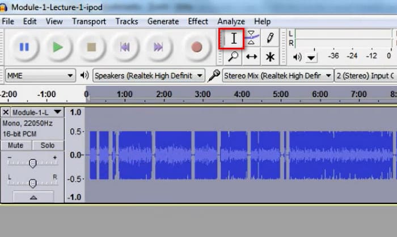Open the Transport menu
Viewport: 397px width, 237px height.
point(89,22)
